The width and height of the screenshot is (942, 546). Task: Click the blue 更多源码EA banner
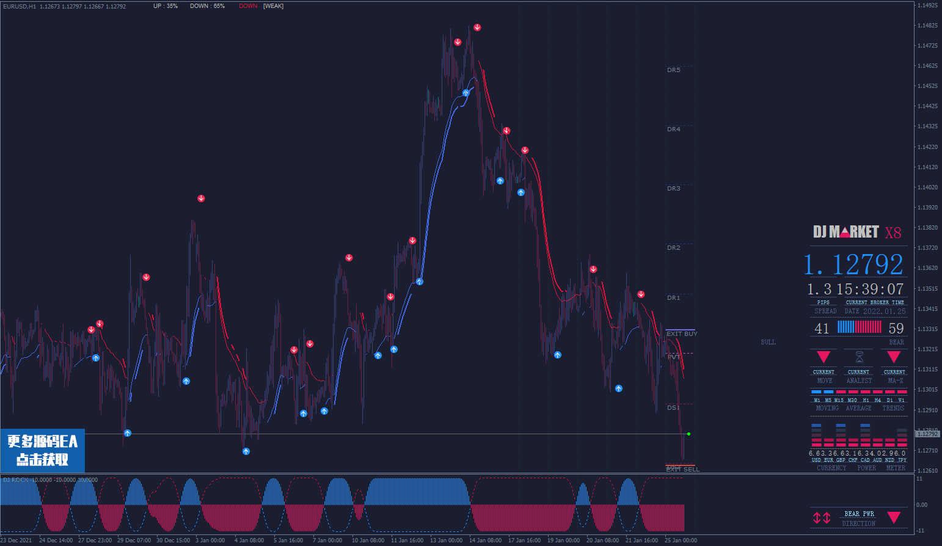pos(42,450)
